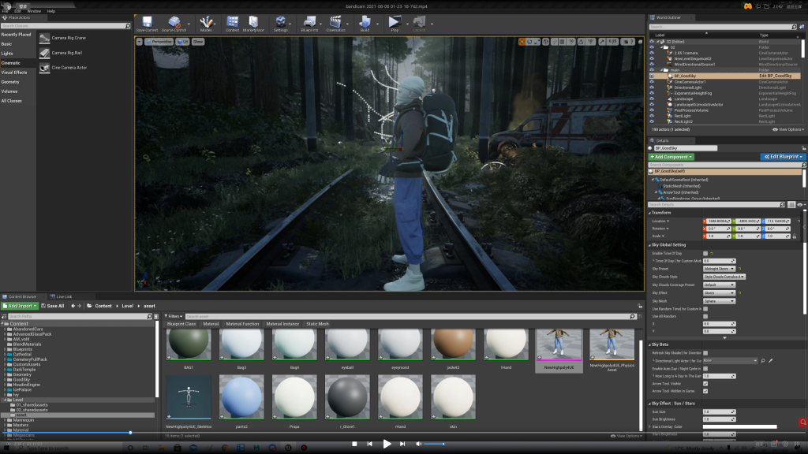Click the Play toolbar button

pos(395,24)
